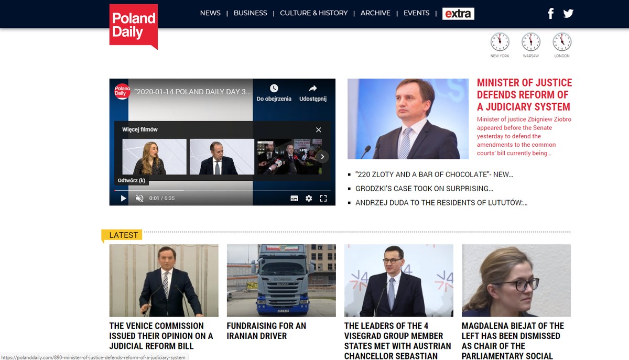Visit the extra section in the navbar
The width and height of the screenshot is (629, 360).
pyautogui.click(x=458, y=14)
